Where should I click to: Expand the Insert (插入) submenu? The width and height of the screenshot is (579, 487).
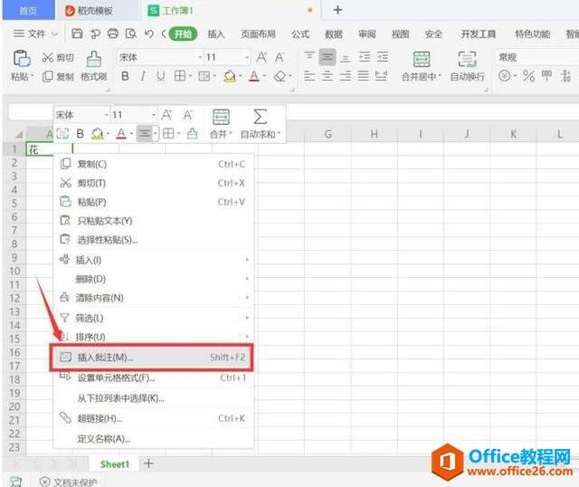[x=154, y=260]
